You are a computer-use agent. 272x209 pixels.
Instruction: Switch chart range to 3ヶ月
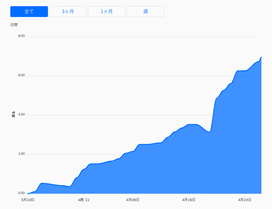68,12
